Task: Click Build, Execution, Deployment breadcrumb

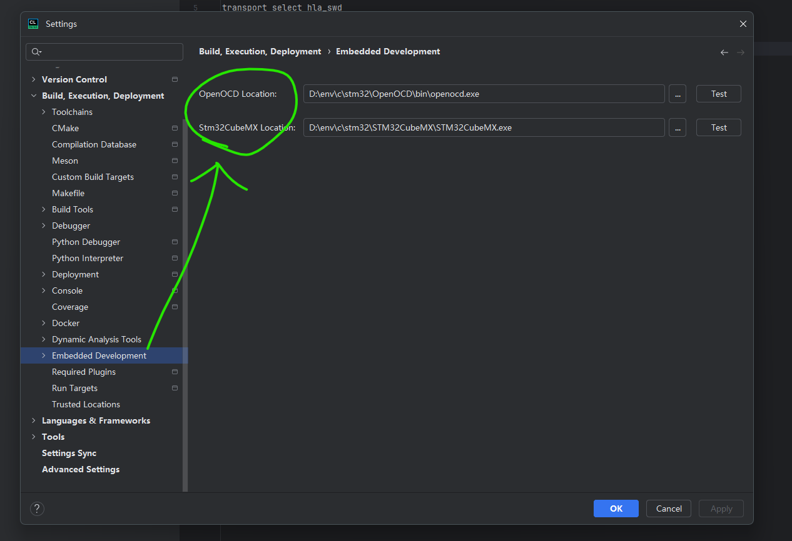Action: [260, 52]
